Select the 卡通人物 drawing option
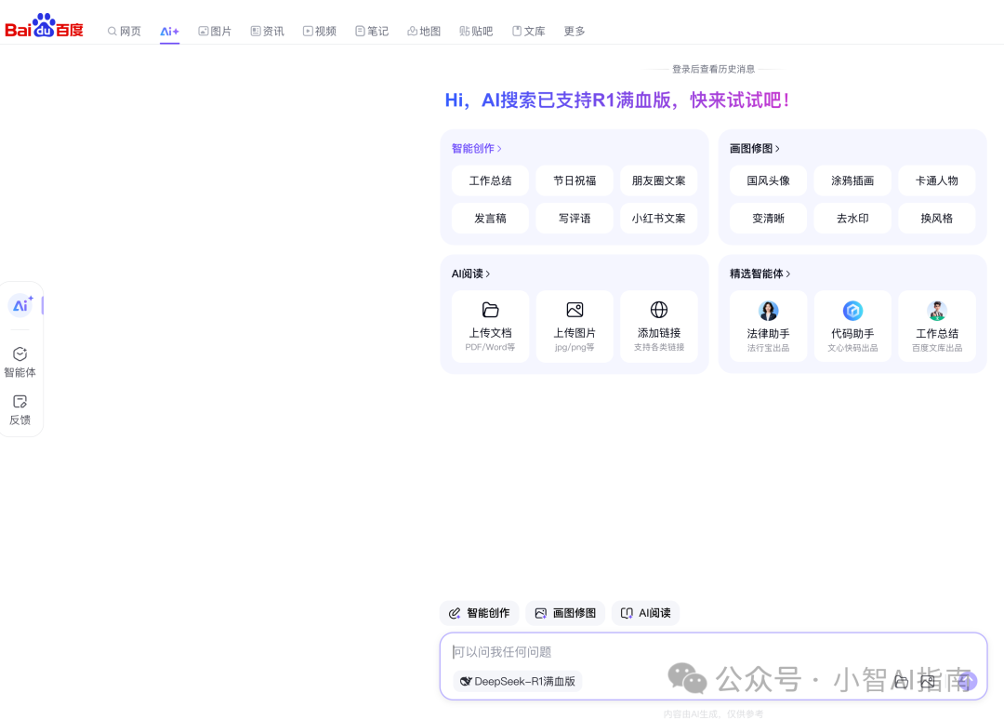1004x720 pixels. (937, 180)
